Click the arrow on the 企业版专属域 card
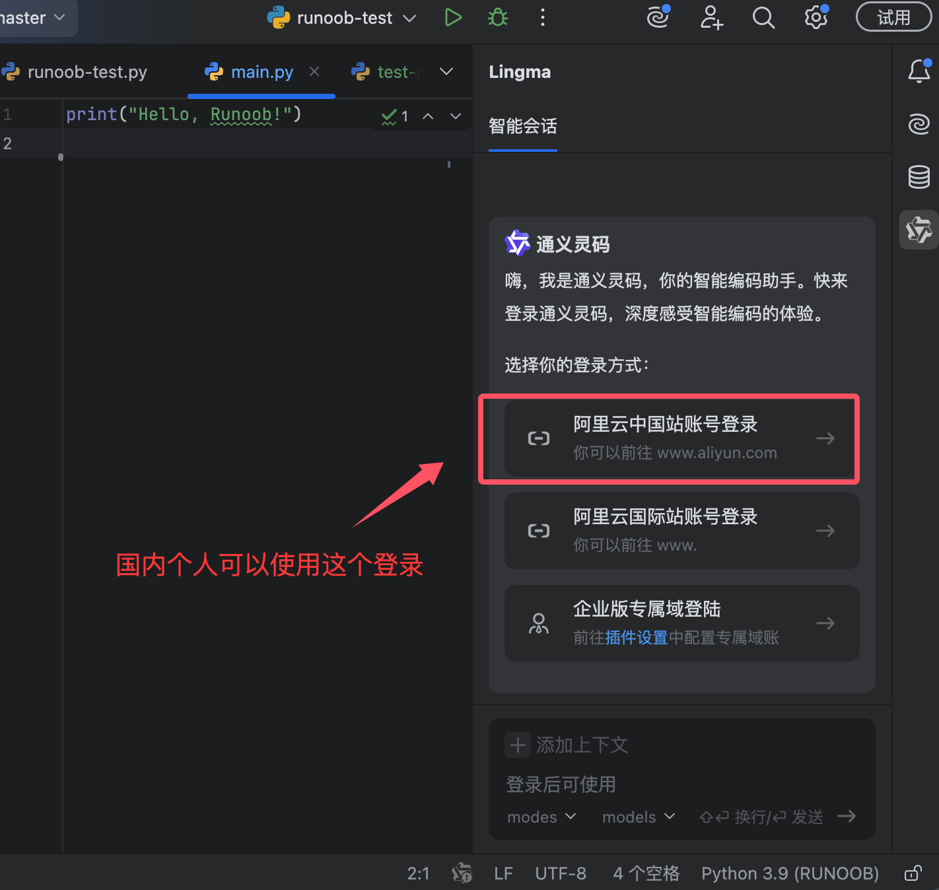 [x=825, y=623]
